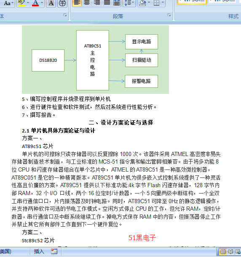Select the first highlighted style in gallery

click(192, 2)
